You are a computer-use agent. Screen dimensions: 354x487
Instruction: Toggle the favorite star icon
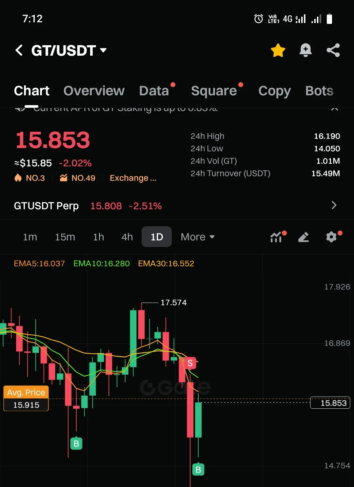pos(278,50)
